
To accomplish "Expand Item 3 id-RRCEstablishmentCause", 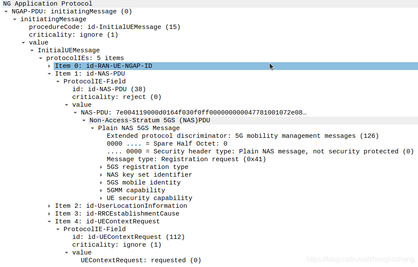I will pyautogui.click(x=49, y=214).
